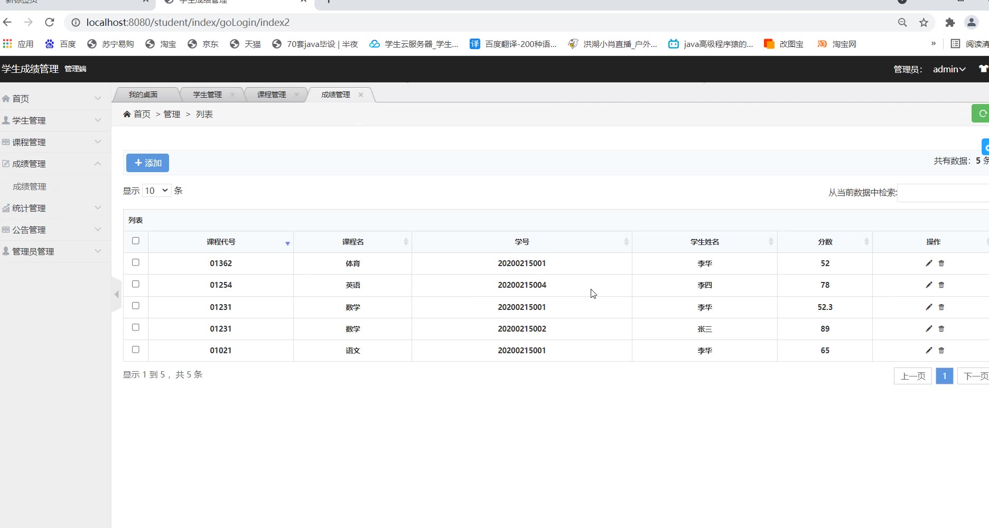The height and width of the screenshot is (528, 989).
Task: Open the rows-per-page dropdown showing 10
Action: [x=156, y=191]
